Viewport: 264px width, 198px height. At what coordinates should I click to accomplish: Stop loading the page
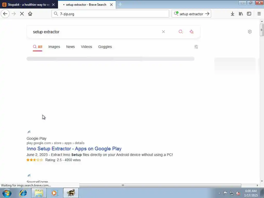point(22,14)
